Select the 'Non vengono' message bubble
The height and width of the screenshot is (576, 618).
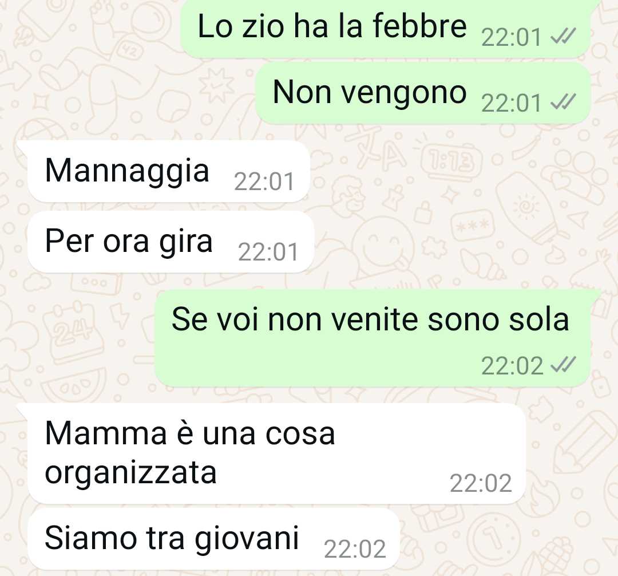tap(423, 93)
